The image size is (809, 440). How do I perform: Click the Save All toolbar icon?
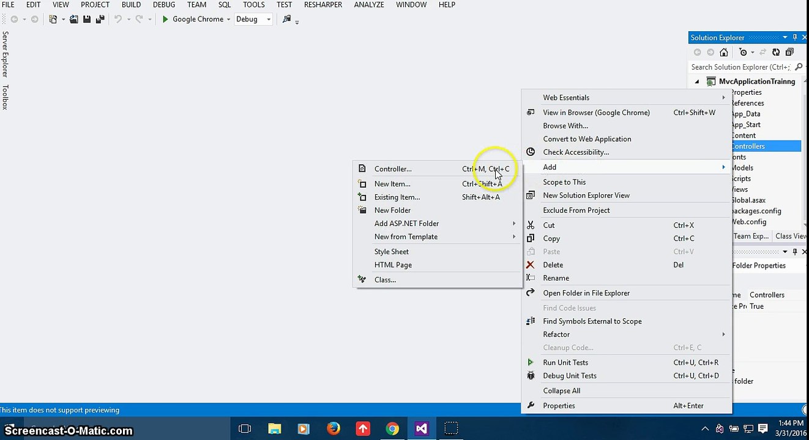99,20
